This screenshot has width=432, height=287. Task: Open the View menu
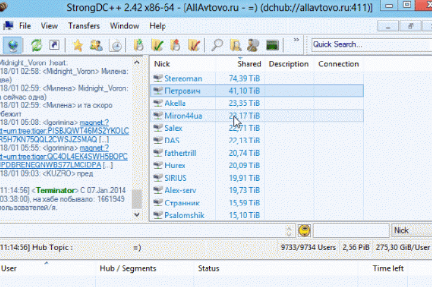click(49, 26)
